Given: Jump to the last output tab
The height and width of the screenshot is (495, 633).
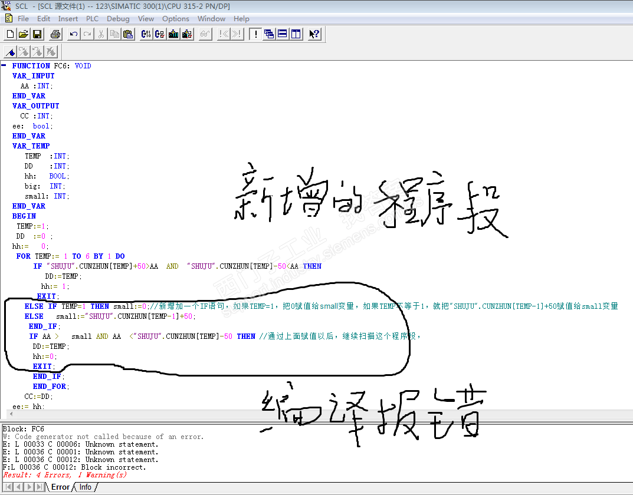Looking at the screenshot, I should (39, 487).
